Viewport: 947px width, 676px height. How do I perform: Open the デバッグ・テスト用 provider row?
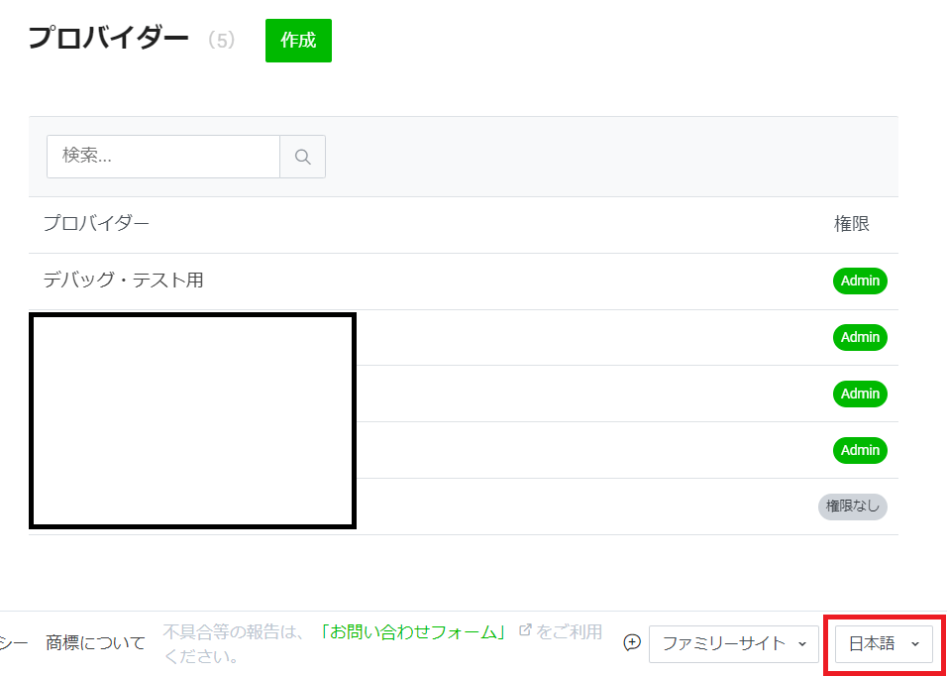click(464, 282)
